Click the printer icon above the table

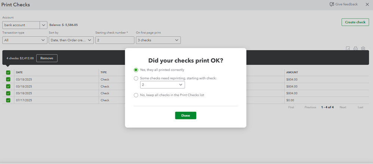(355, 48)
